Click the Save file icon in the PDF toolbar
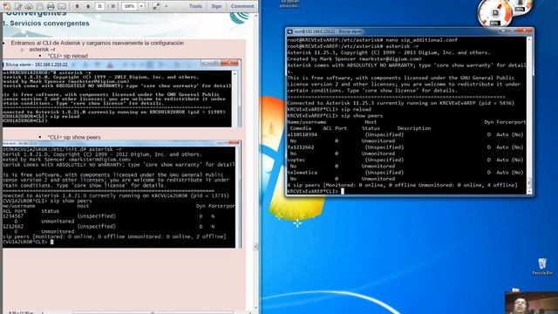This screenshot has height=314, width=558. pos(40,6)
